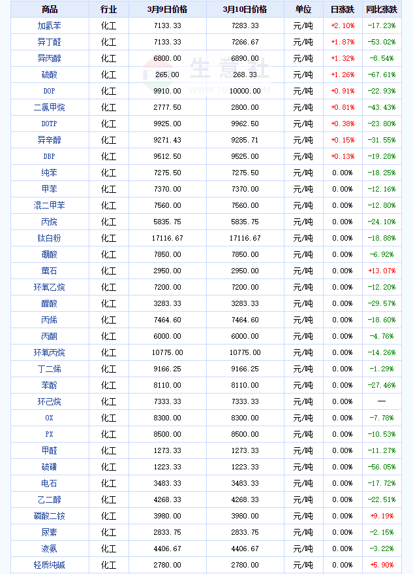Open the PX commodity link

pos(50,434)
